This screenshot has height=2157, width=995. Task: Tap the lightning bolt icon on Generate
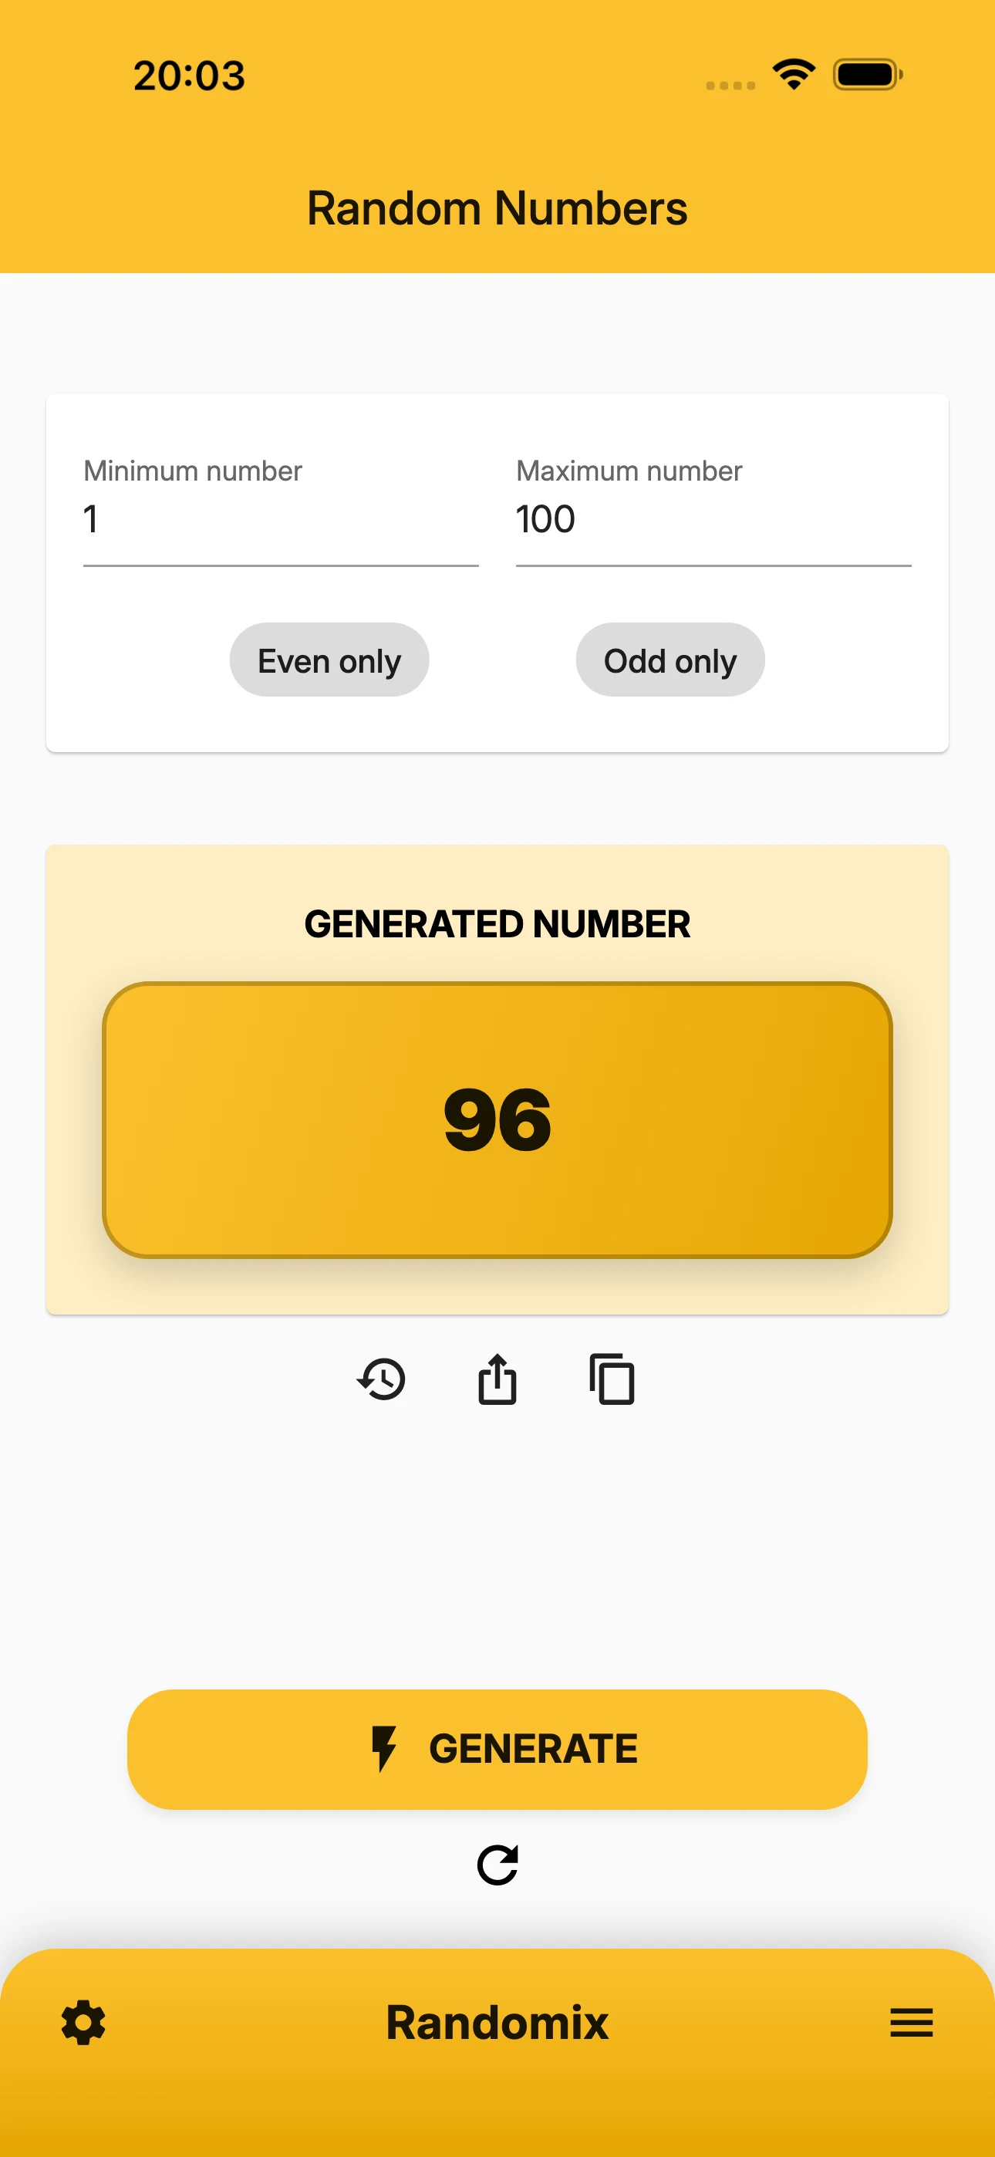[x=383, y=1748]
